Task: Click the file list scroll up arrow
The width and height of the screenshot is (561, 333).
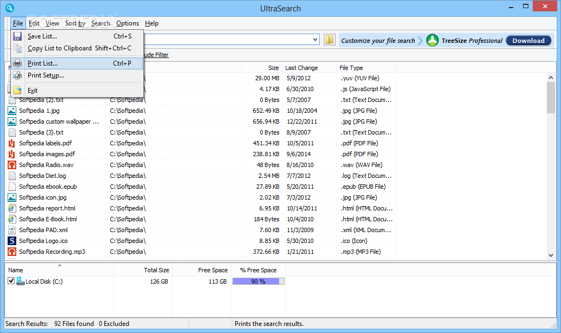Action: 551,78
